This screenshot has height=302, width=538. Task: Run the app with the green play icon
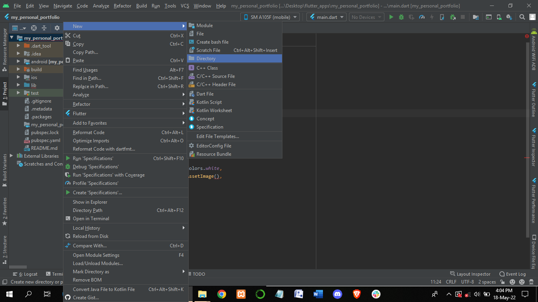(x=391, y=17)
